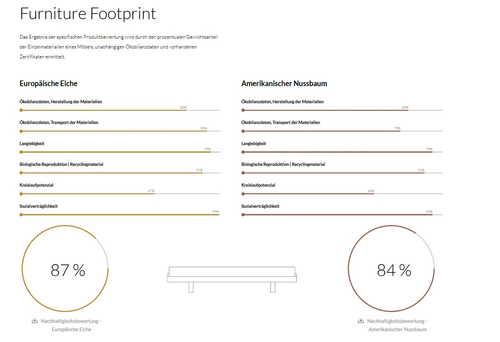Viewport: 500px width, 342px height.
Task: Click oak Kreislaufpotenzial 67% progress bar
Action: click(120, 194)
